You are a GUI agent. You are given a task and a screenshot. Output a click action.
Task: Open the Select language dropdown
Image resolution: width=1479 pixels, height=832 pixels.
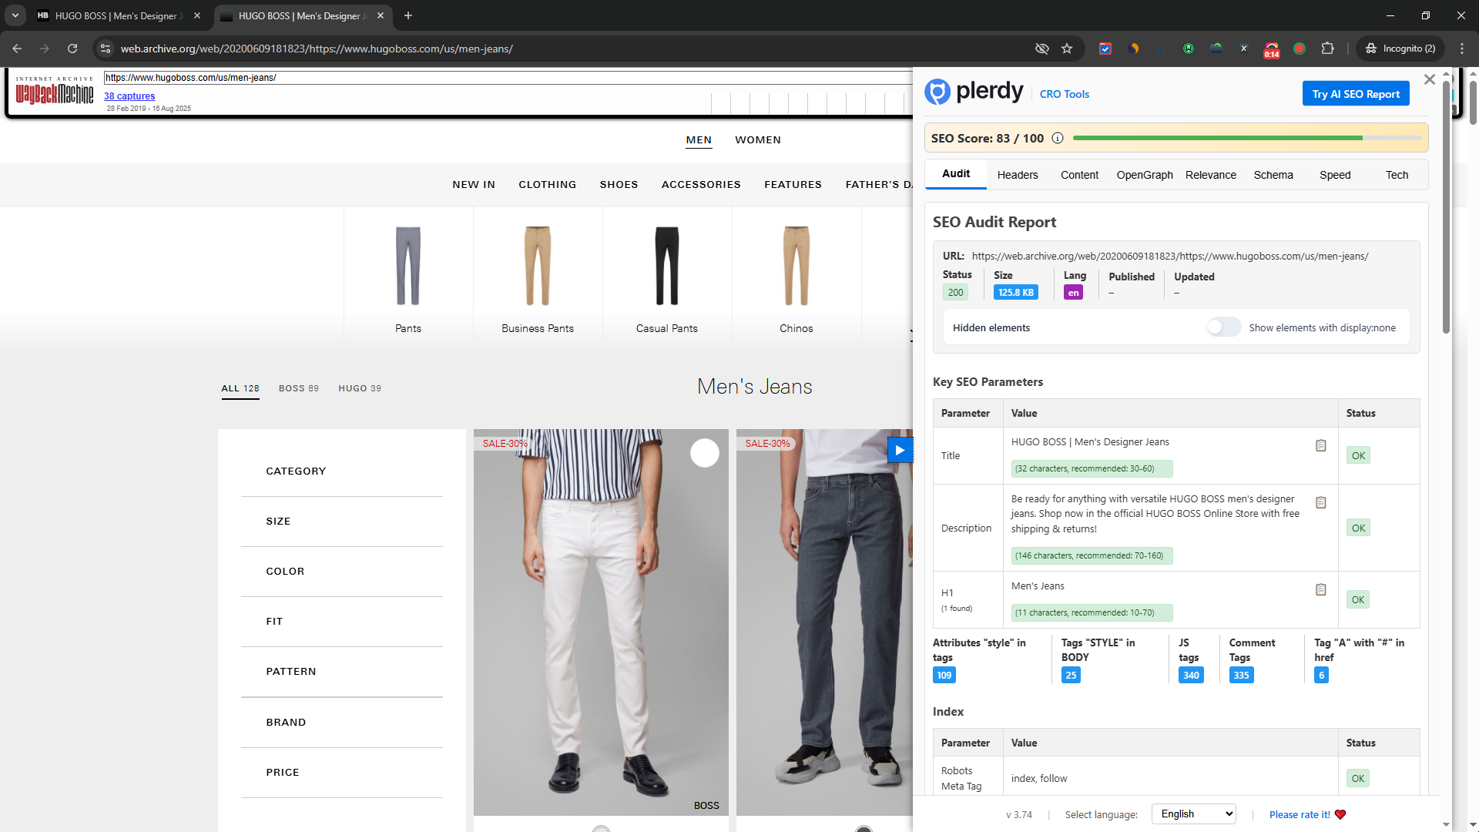(x=1193, y=814)
